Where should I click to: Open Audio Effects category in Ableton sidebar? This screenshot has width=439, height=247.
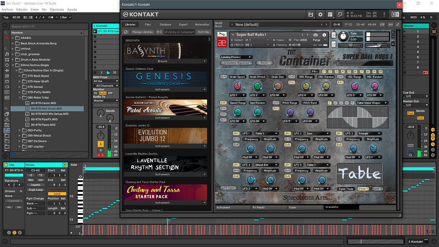click(7, 71)
